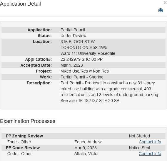The height and width of the screenshot is (161, 167).
Task: Click the Partial Permit - Shoring work value
Action: click(82, 77)
